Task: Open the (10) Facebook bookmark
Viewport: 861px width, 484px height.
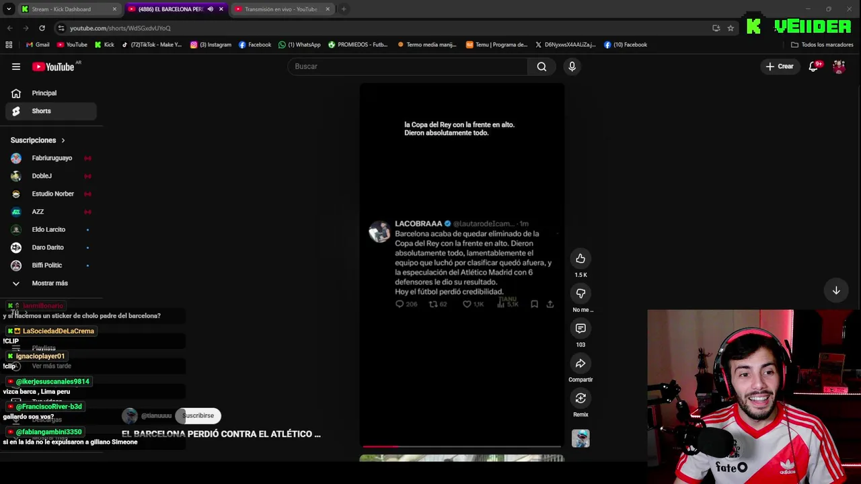Action: (626, 45)
